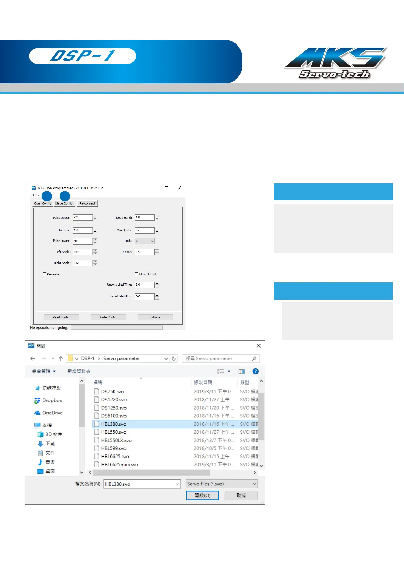
Task: Click the Open Config button
Action: pyautogui.click(x=42, y=203)
